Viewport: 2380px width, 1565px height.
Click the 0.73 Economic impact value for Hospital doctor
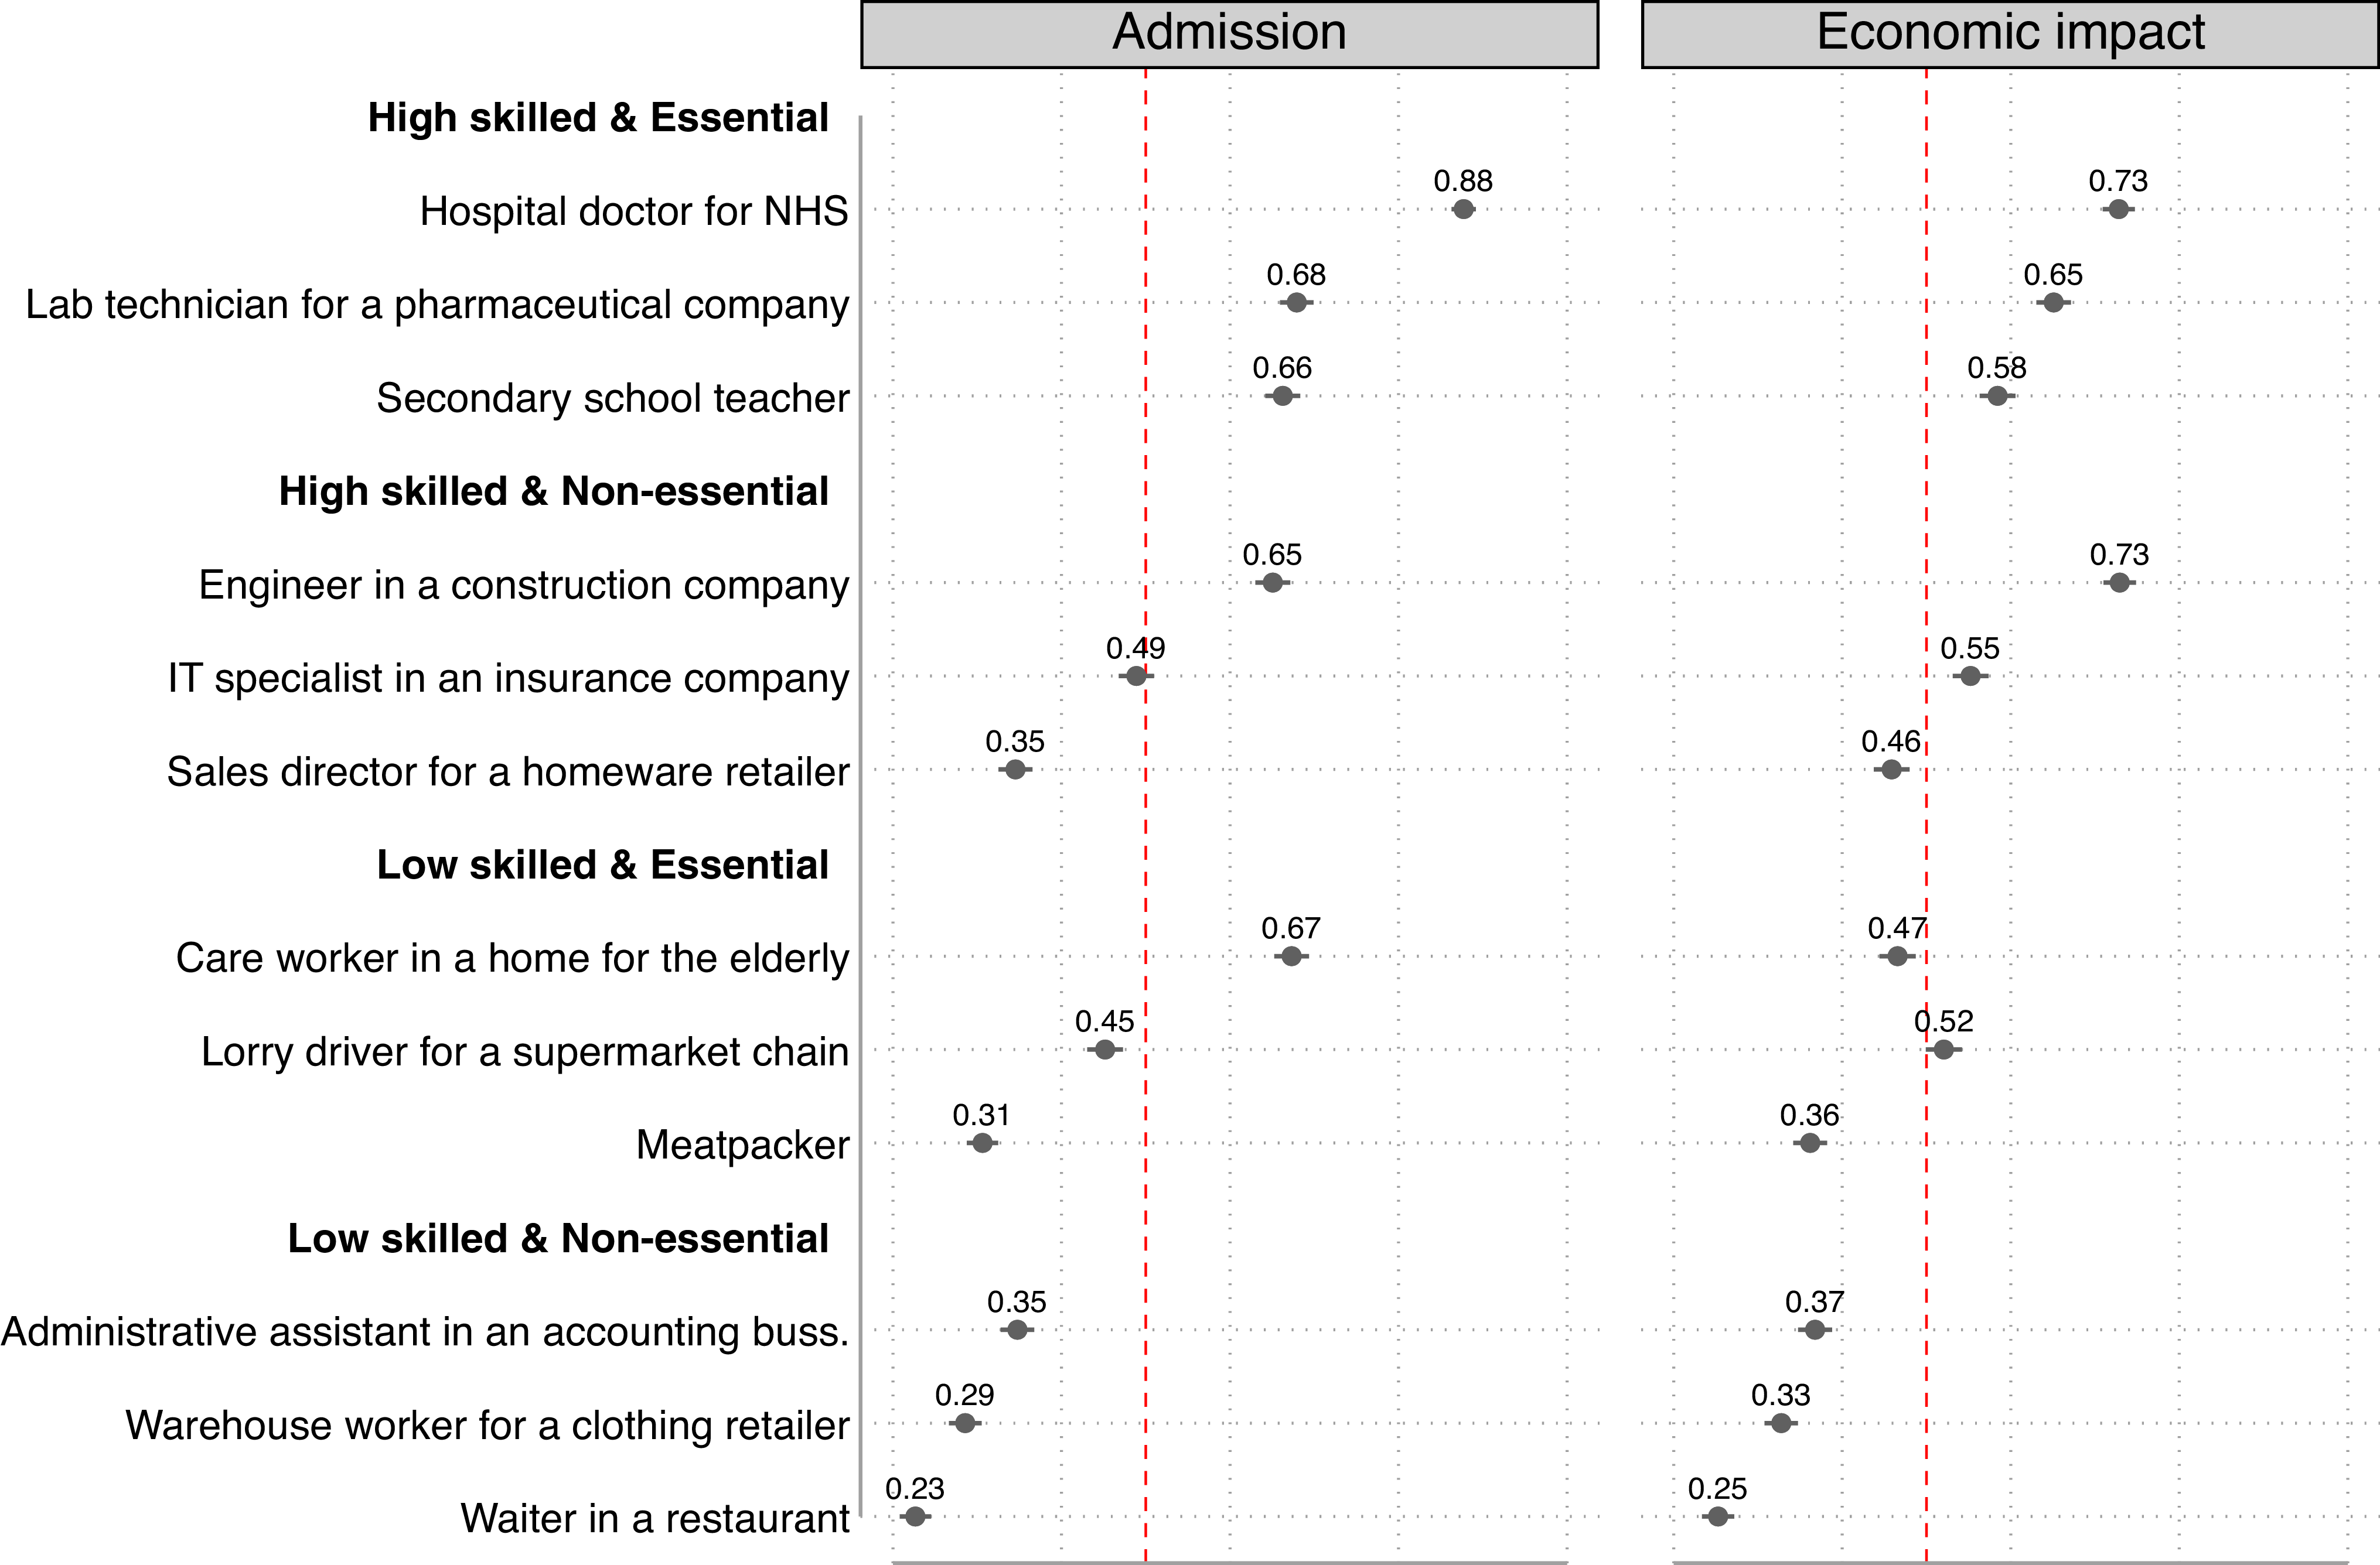tap(2118, 181)
